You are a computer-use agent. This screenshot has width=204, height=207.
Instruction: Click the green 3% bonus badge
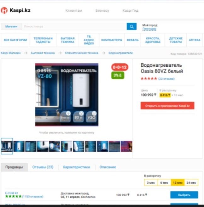click(x=118, y=75)
